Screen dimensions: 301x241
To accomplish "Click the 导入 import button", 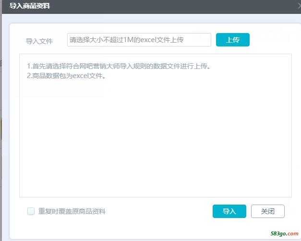I will (x=229, y=211).
